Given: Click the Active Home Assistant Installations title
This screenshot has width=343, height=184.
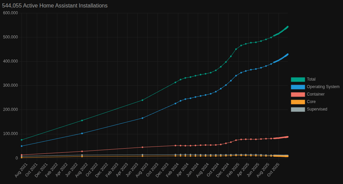Looking at the screenshot, I should pyautogui.click(x=55, y=6).
